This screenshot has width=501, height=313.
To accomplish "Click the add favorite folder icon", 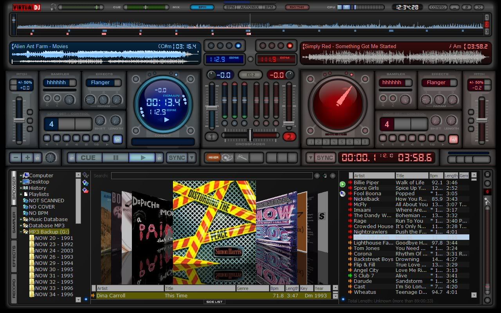I will 85,175.
